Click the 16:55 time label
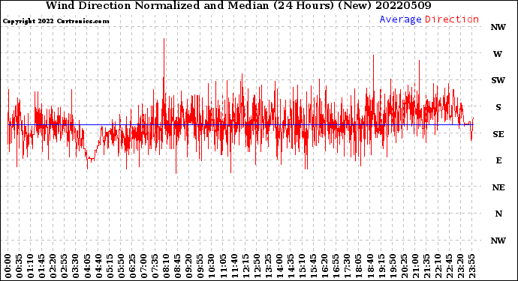 (336, 266)
